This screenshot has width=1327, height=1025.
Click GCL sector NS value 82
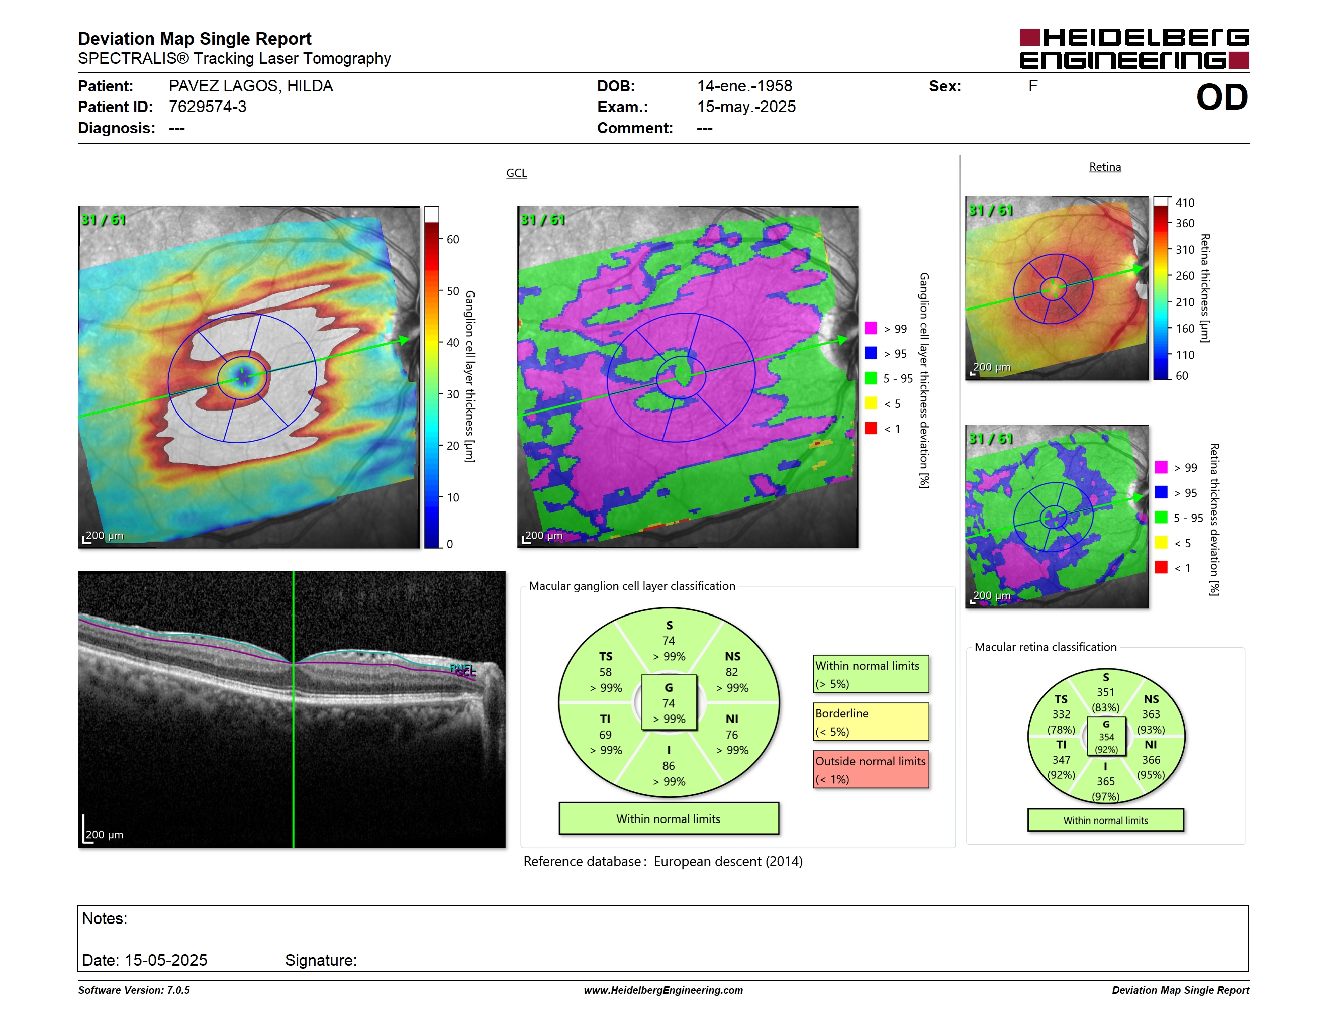coord(731,672)
